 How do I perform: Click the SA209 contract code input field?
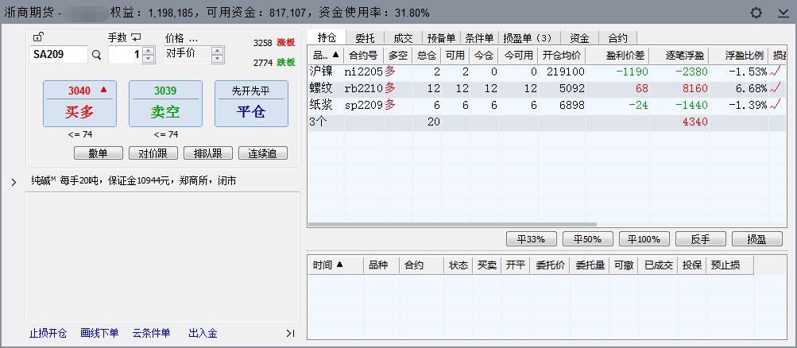click(x=58, y=55)
